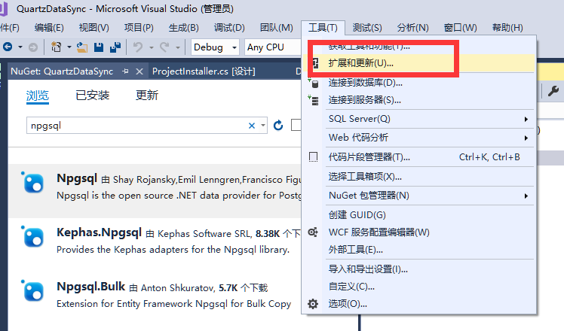Switch to the 已安装 tab
The image size is (564, 331).
point(93,96)
